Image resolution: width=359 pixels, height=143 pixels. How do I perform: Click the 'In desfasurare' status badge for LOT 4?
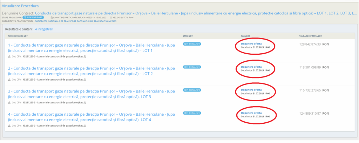pyautogui.click(x=192, y=113)
